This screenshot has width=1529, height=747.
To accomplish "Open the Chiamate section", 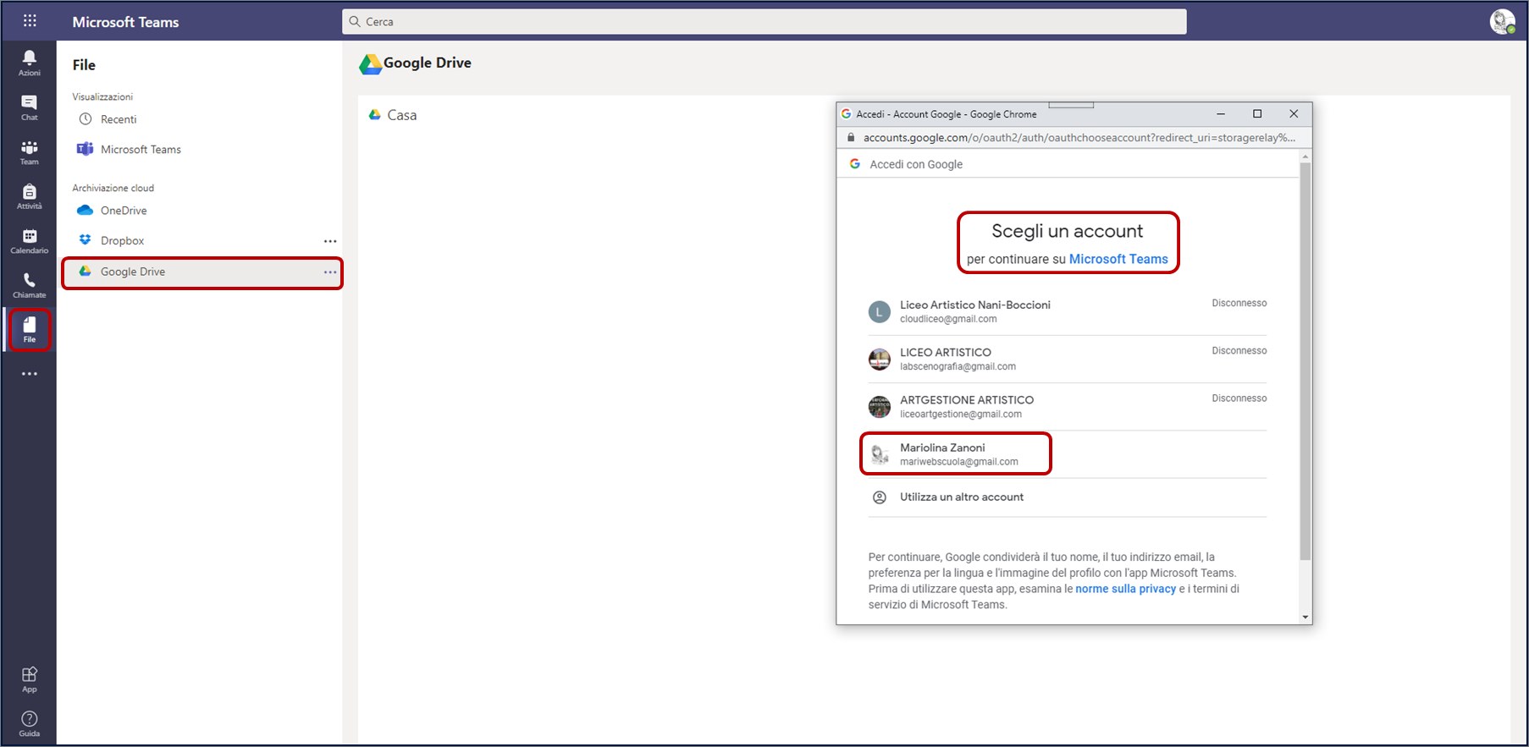I will pos(30,286).
